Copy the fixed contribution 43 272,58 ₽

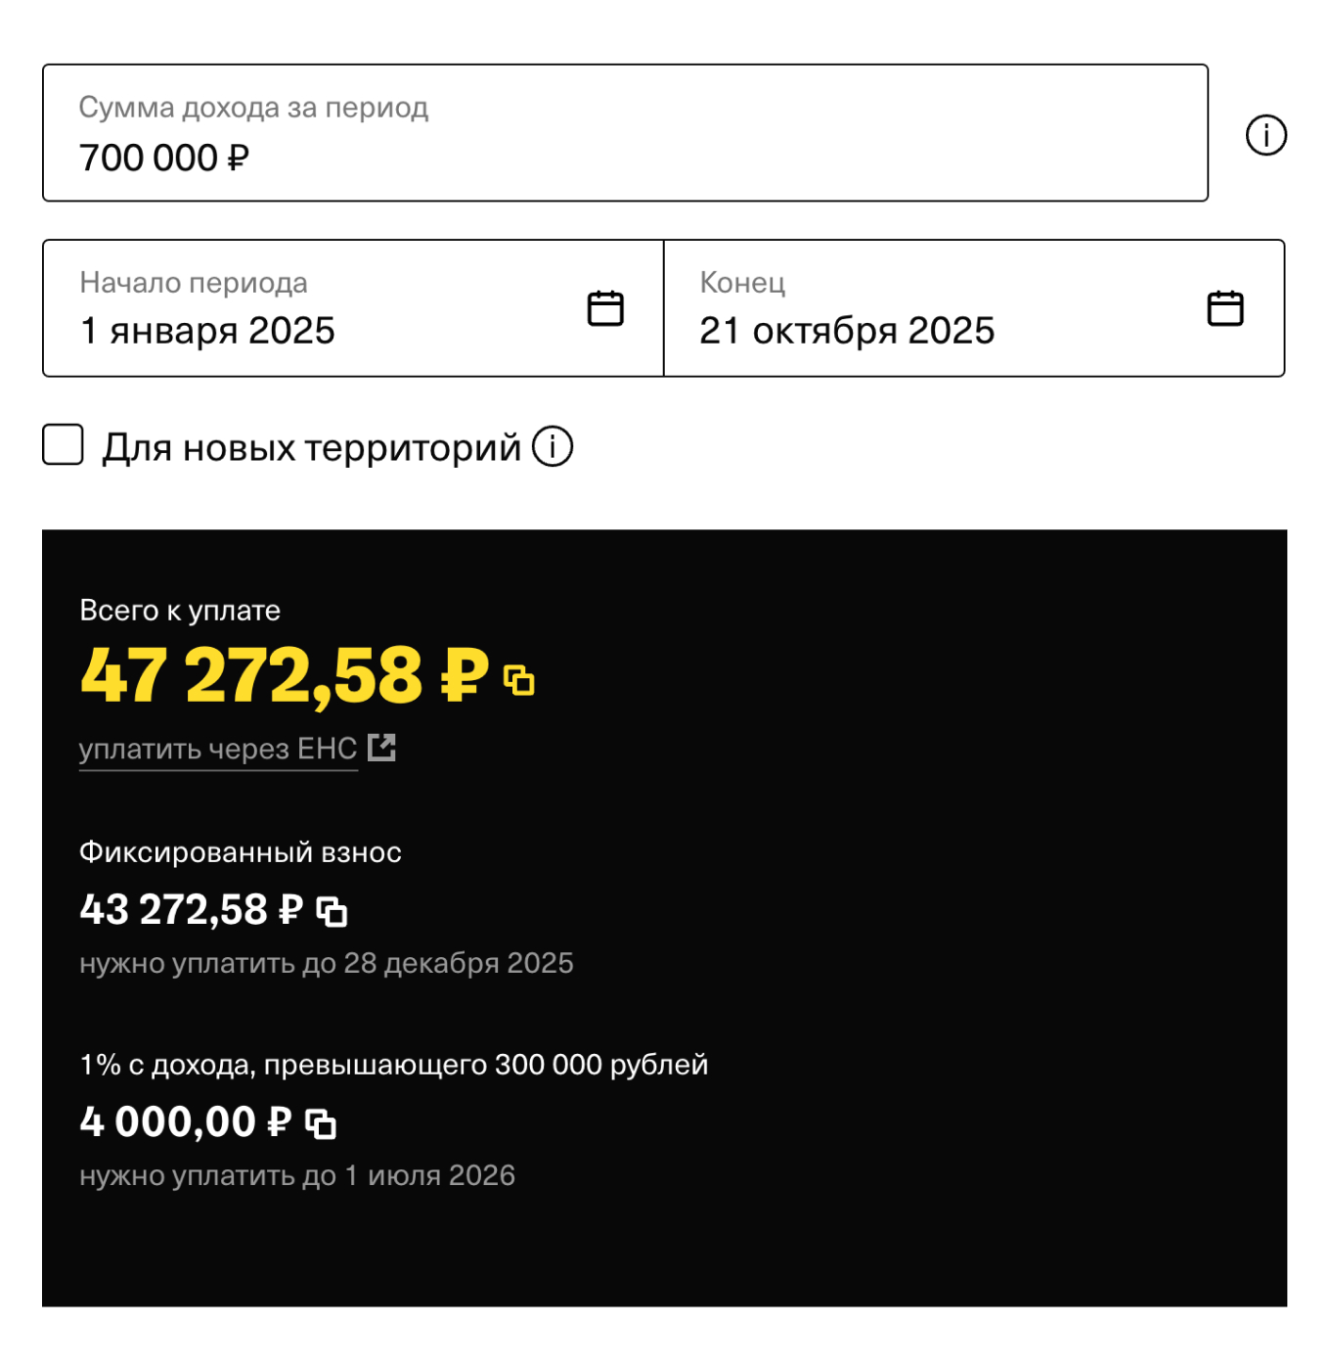click(x=333, y=910)
